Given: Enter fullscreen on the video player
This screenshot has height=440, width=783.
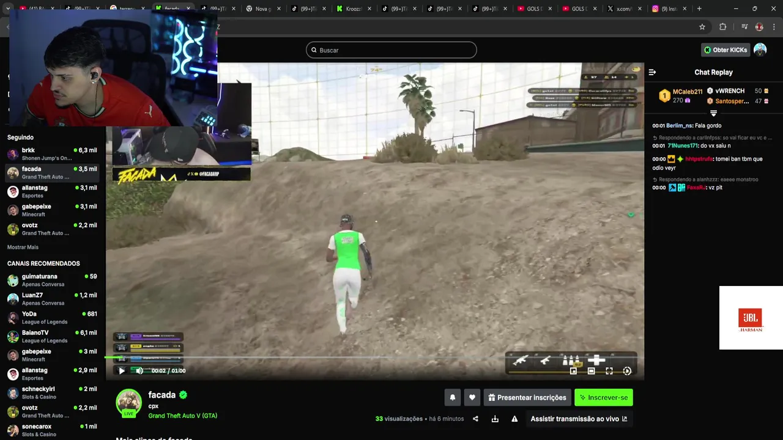Looking at the screenshot, I should tap(609, 371).
